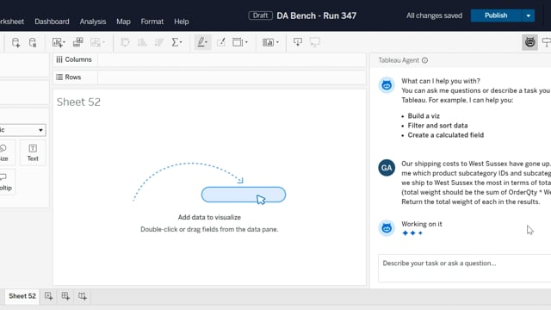Click the Describe your task input field
Screen dimensions: 551x310
(x=465, y=268)
